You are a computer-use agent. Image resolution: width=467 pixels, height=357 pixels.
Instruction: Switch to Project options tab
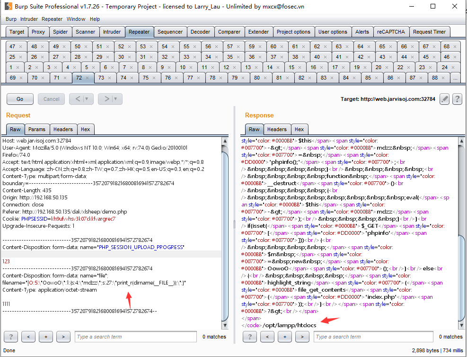click(293, 32)
